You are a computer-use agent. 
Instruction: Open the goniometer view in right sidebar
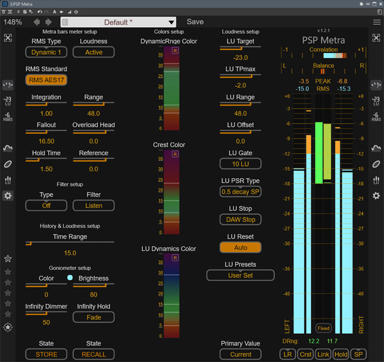(x=376, y=164)
